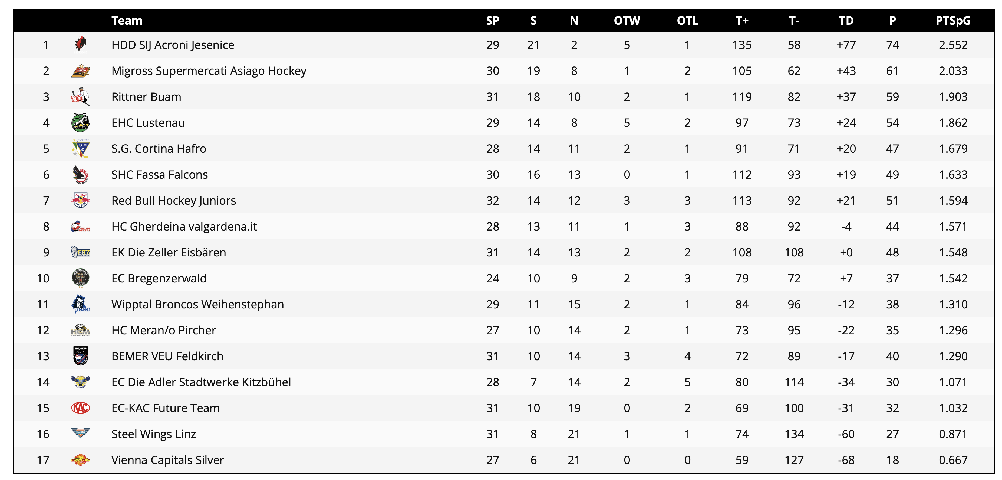Click the Team column header
This screenshot has height=480, width=1002.
(127, 21)
